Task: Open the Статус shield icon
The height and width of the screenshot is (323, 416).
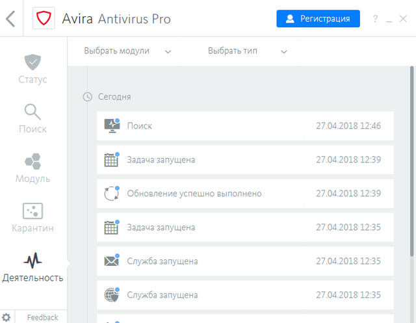Action: tap(32, 62)
